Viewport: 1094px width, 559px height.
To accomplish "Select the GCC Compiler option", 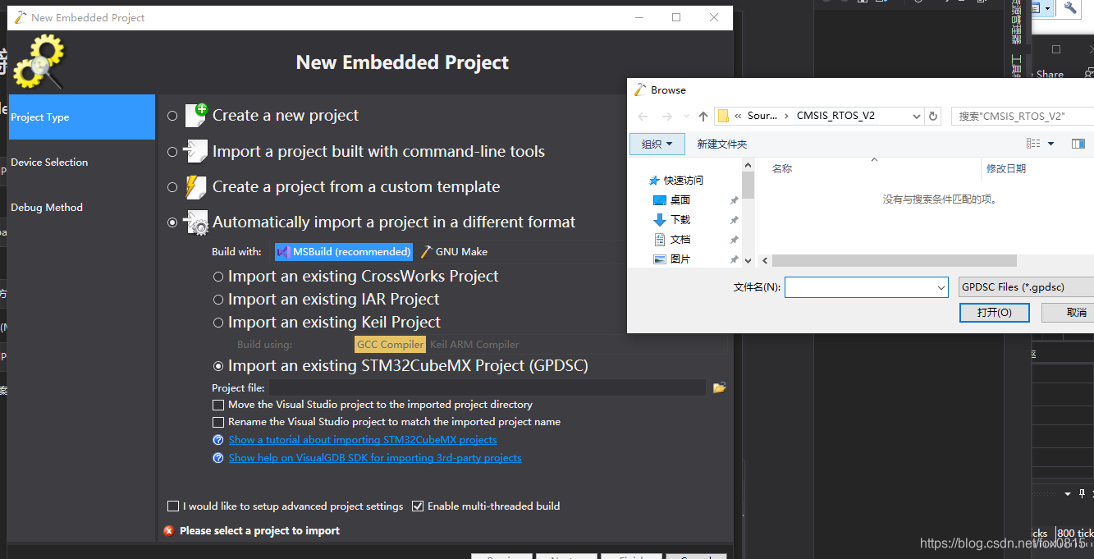I will (391, 345).
